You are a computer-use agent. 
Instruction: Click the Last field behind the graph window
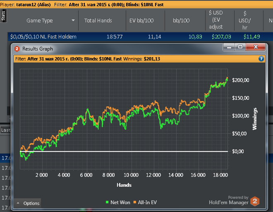tap(5, 130)
